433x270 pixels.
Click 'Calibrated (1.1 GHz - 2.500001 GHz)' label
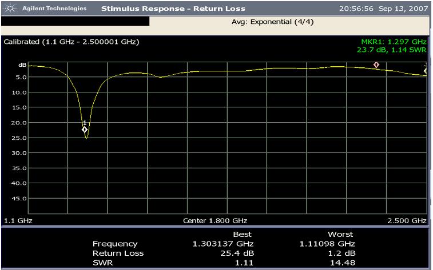tap(71, 42)
